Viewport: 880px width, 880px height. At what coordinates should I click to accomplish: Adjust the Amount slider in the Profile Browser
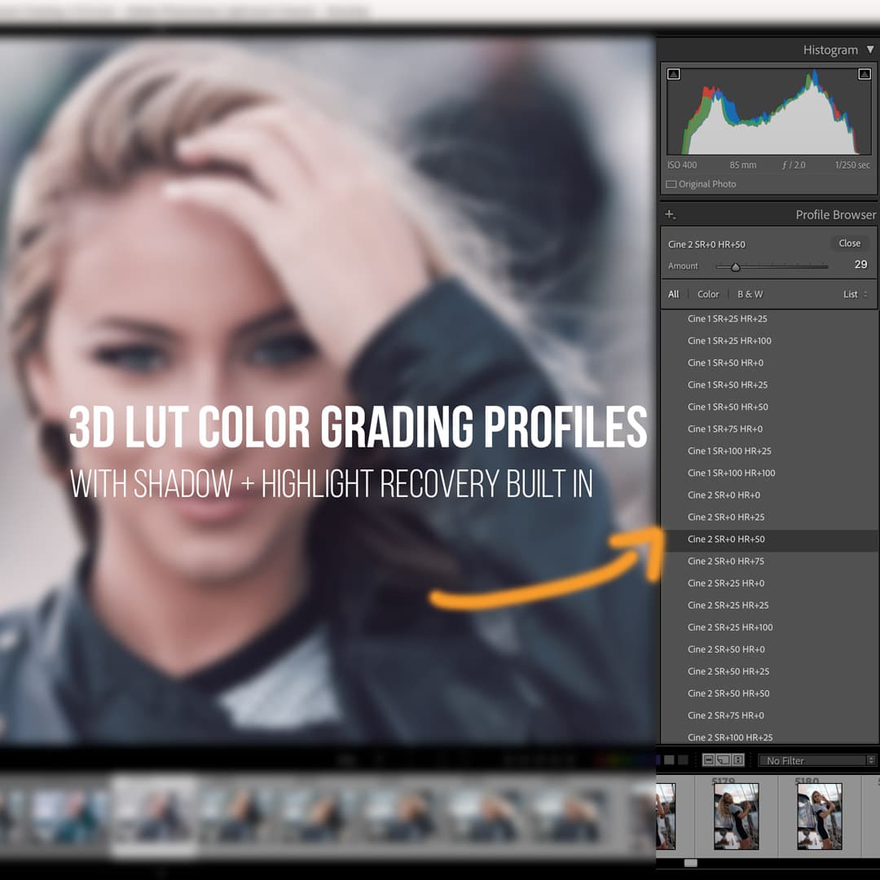(x=736, y=266)
